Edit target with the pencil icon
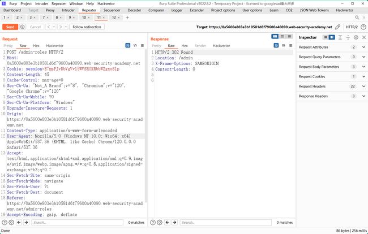The height and width of the screenshot is (234, 368). [337, 27]
